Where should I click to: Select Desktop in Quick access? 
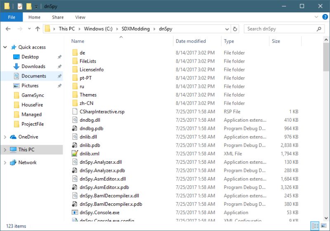(x=30, y=57)
